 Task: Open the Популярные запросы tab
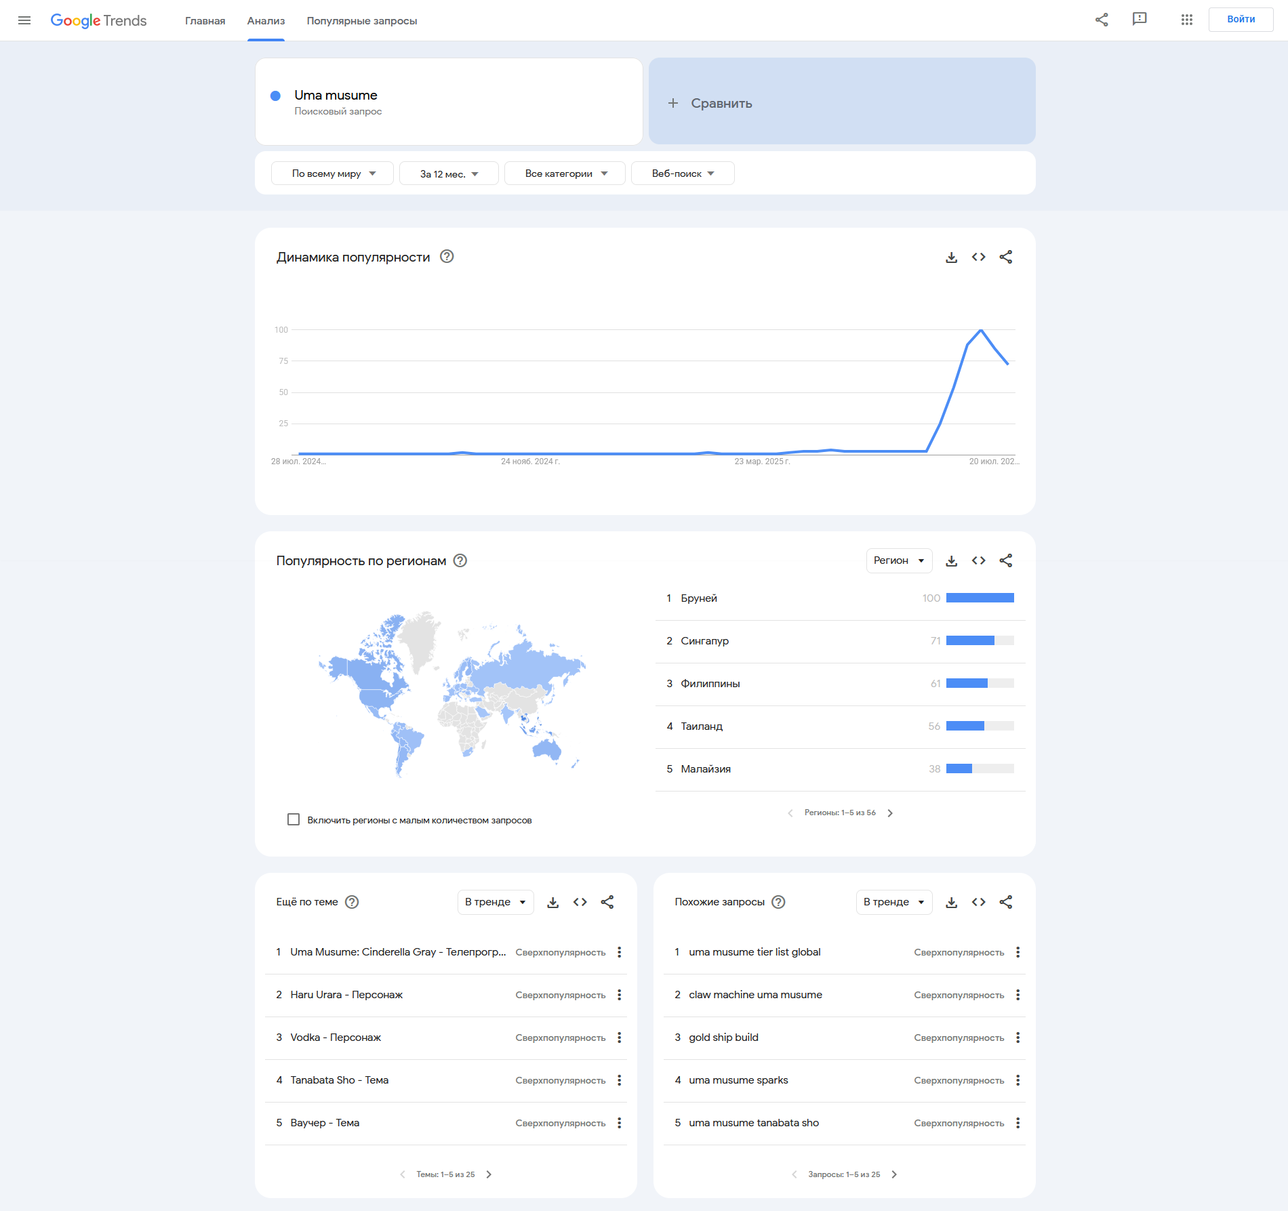coord(362,21)
